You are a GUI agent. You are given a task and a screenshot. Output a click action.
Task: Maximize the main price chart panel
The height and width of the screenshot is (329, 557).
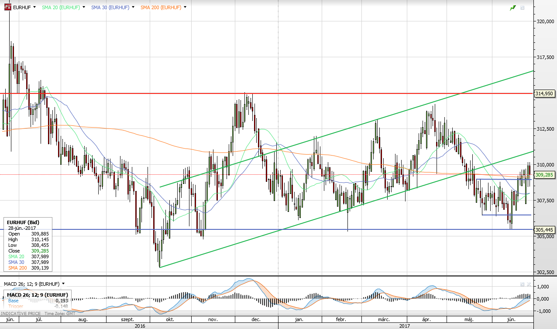(523, 8)
